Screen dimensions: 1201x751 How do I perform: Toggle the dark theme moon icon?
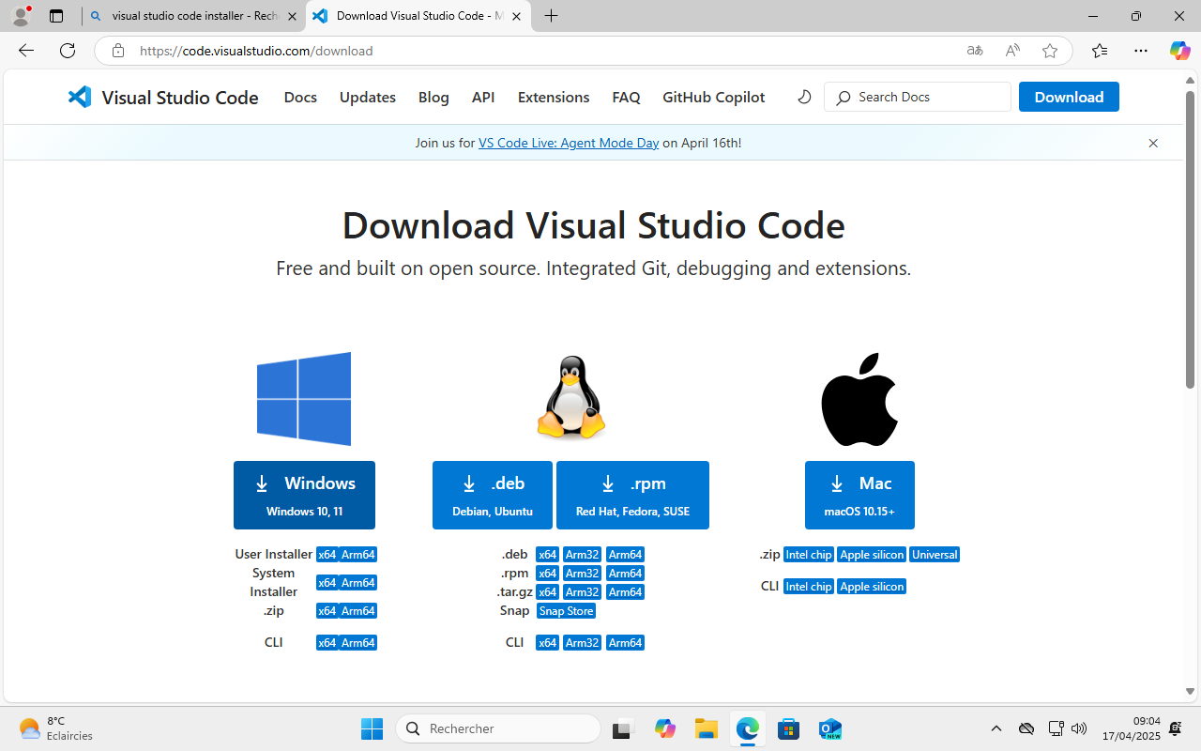[x=804, y=97]
